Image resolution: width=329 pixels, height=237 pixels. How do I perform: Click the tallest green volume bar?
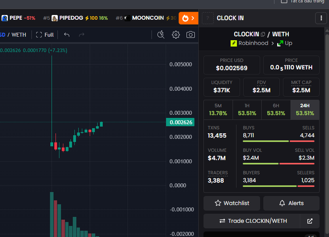click(52, 214)
